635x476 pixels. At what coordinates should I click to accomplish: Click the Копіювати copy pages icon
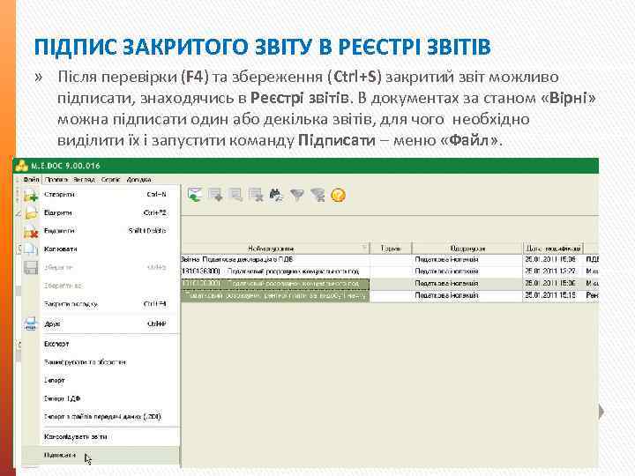coord(31,249)
